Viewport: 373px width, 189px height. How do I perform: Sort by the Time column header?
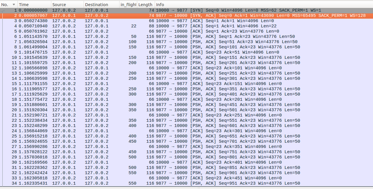click(34, 5)
